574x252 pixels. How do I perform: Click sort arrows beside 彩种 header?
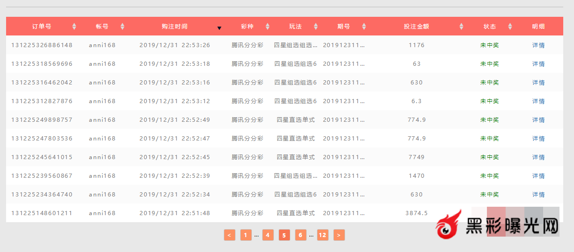click(x=267, y=27)
